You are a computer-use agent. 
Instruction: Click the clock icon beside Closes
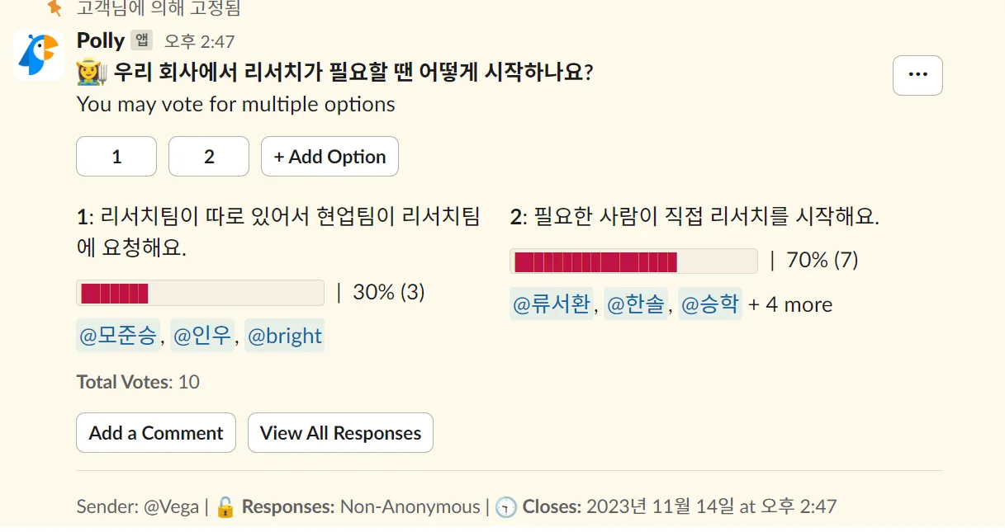[506, 506]
